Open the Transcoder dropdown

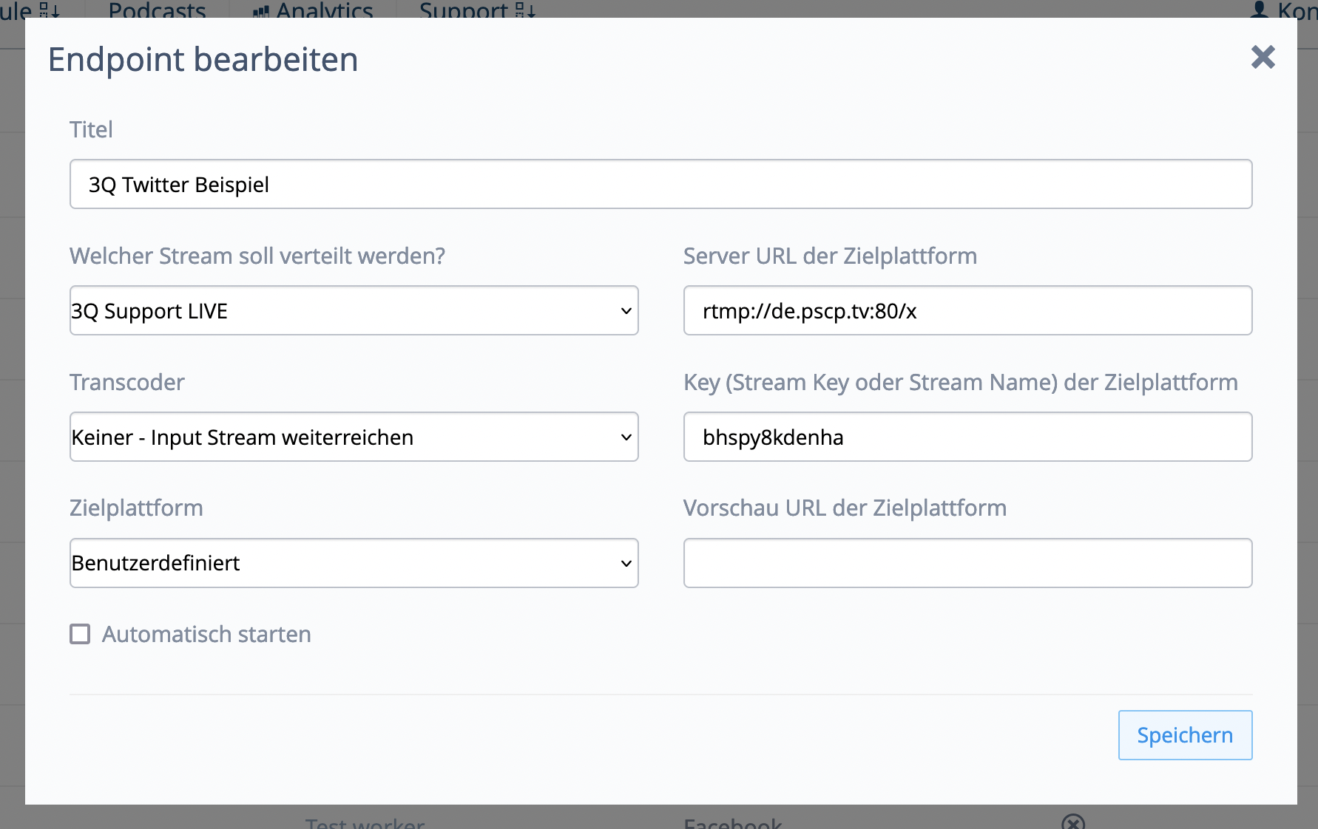(x=354, y=437)
